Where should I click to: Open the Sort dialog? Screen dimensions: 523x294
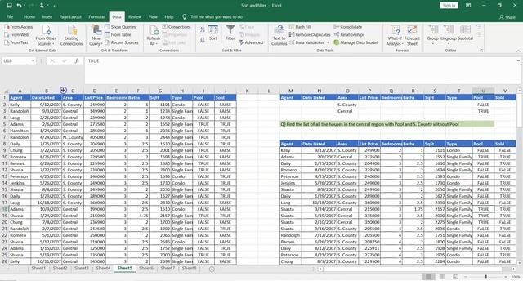(213, 33)
